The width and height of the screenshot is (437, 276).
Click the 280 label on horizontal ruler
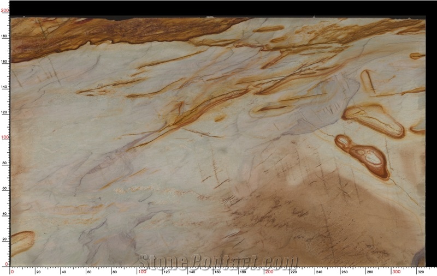(x=370, y=272)
